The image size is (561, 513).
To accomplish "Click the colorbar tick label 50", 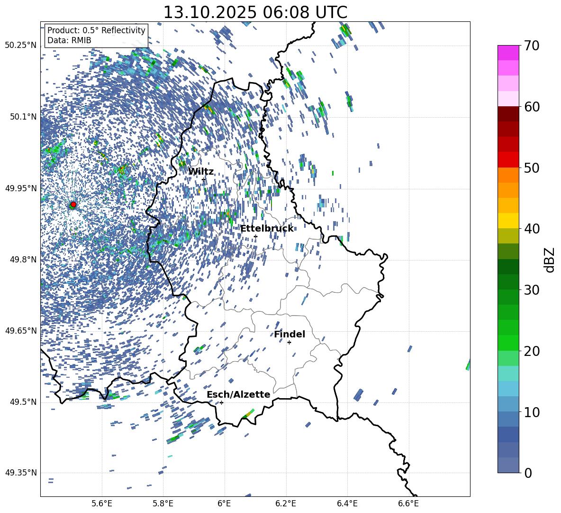I will coord(532,168).
